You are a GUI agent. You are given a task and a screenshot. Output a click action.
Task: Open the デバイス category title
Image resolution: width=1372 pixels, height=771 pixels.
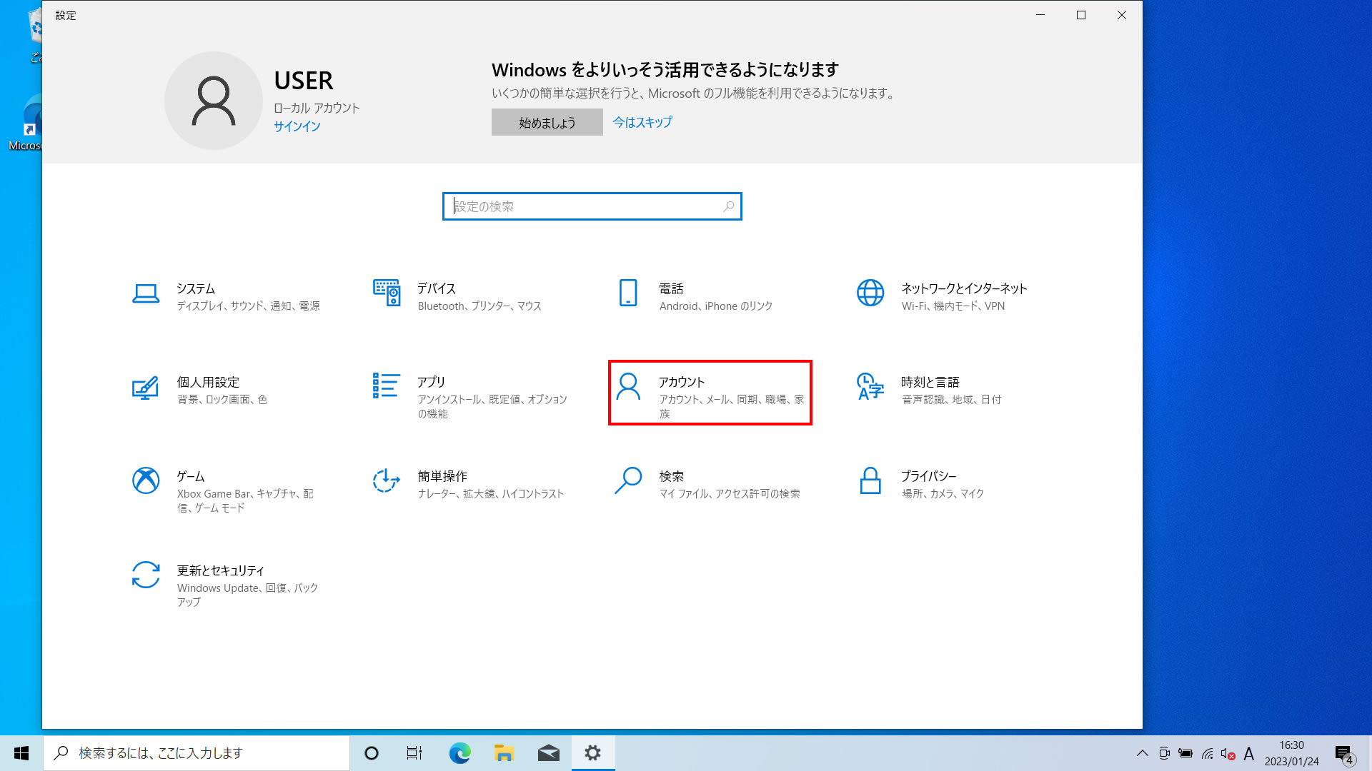437,288
